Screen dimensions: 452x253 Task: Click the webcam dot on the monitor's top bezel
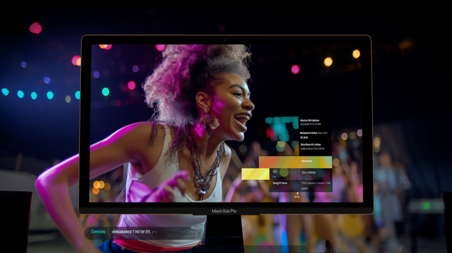pyautogui.click(x=226, y=40)
